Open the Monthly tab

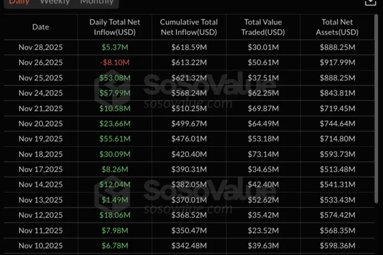point(97,3)
